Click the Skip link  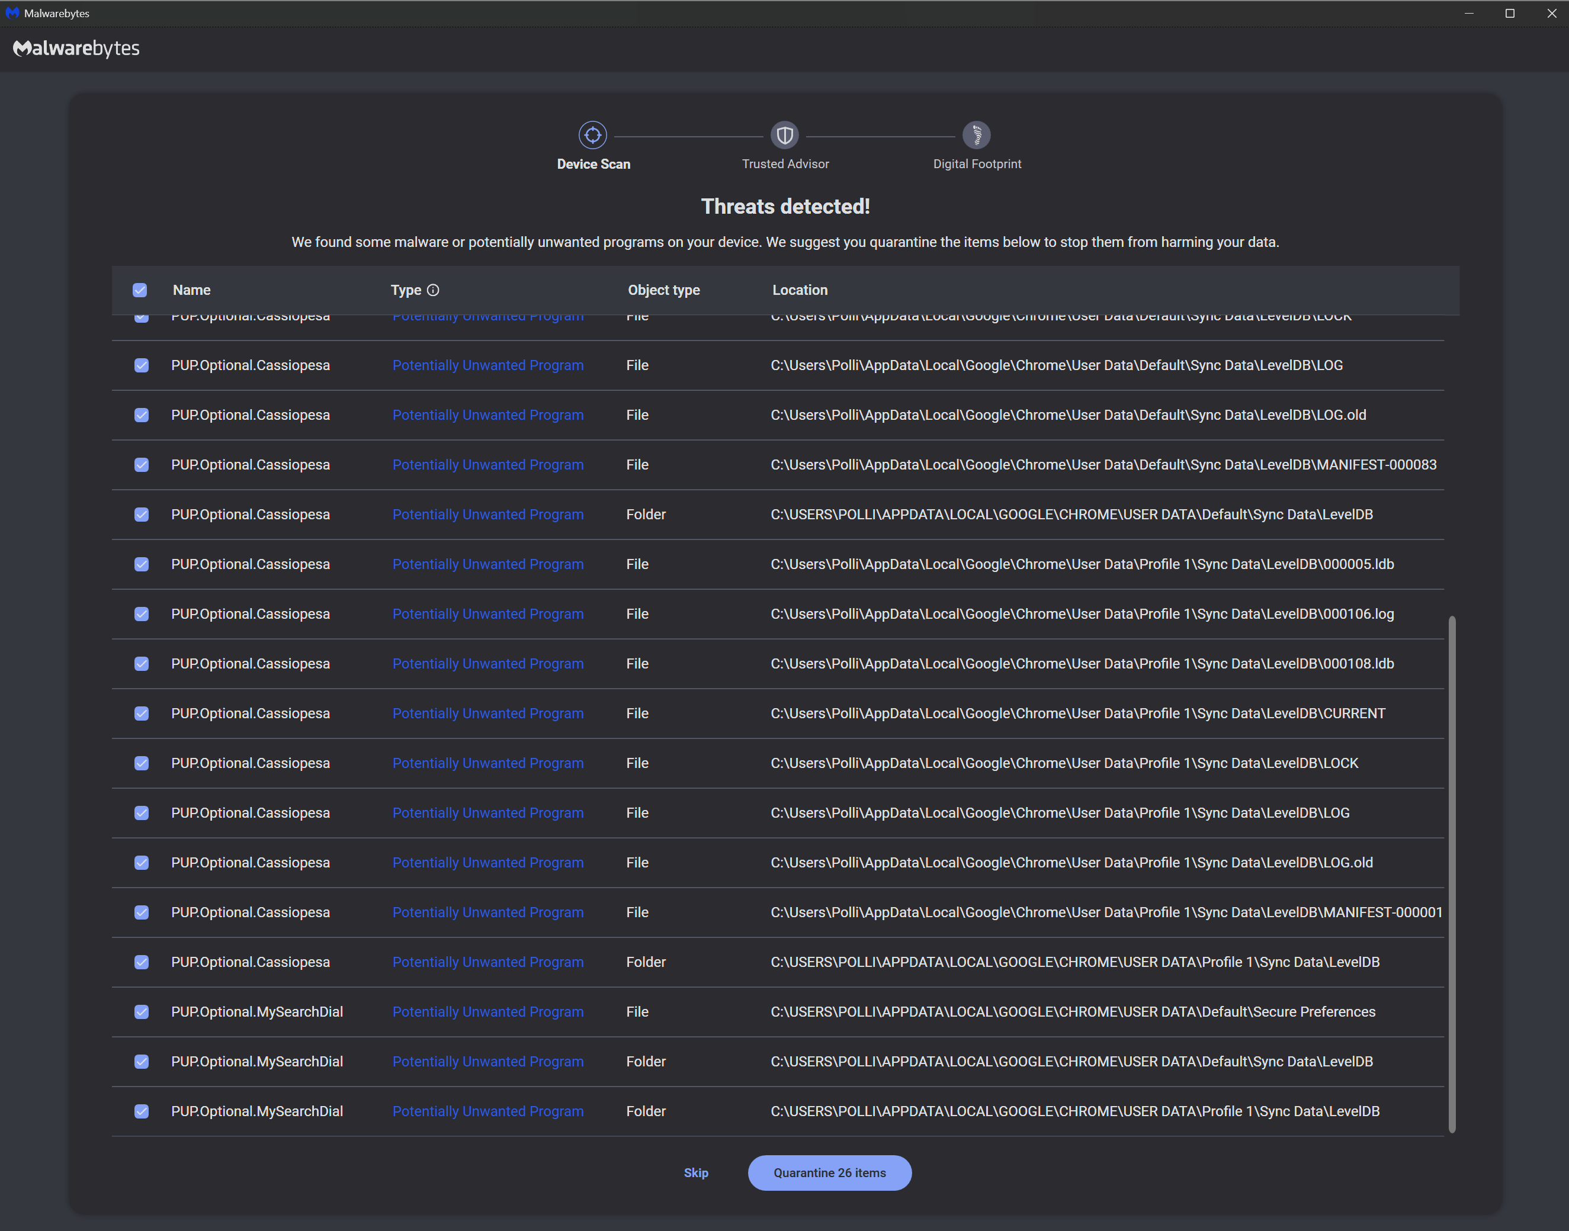pos(696,1172)
